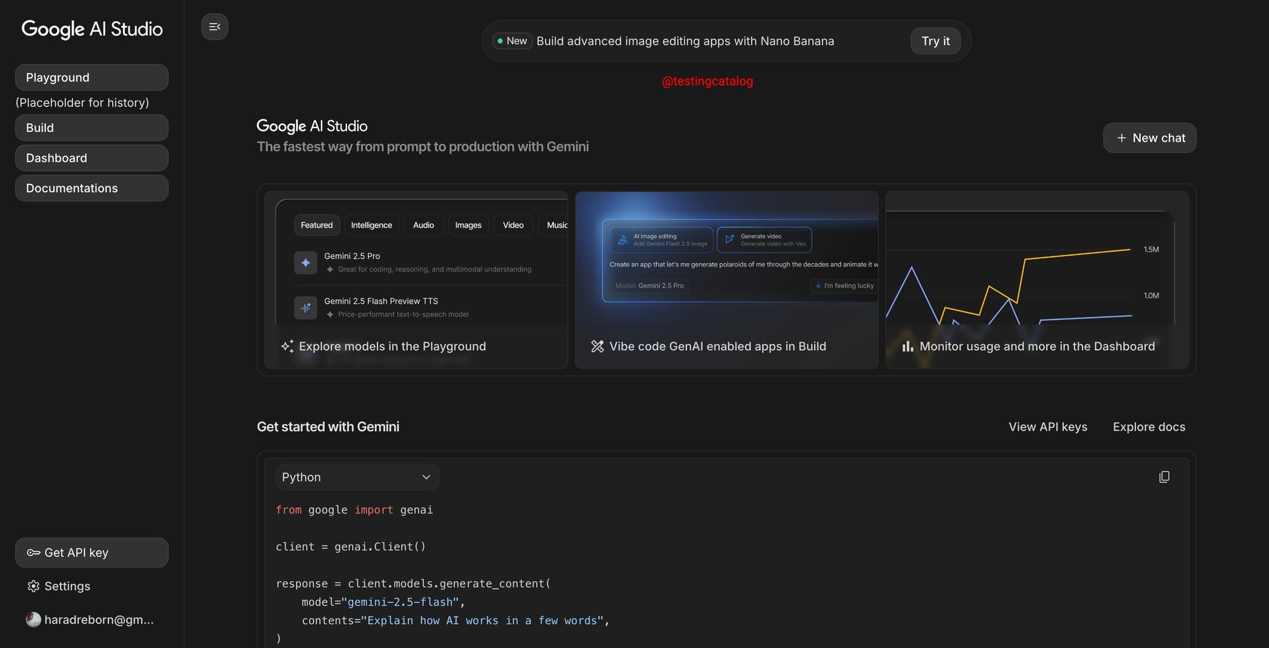Expand the Playground section in the sidebar
Image resolution: width=1269 pixels, height=648 pixels.
pyautogui.click(x=91, y=77)
